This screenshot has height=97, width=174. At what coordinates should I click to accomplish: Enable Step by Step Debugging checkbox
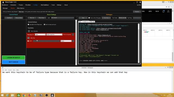89,18
